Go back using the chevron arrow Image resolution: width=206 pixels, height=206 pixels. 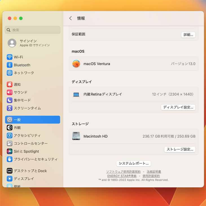(71, 18)
